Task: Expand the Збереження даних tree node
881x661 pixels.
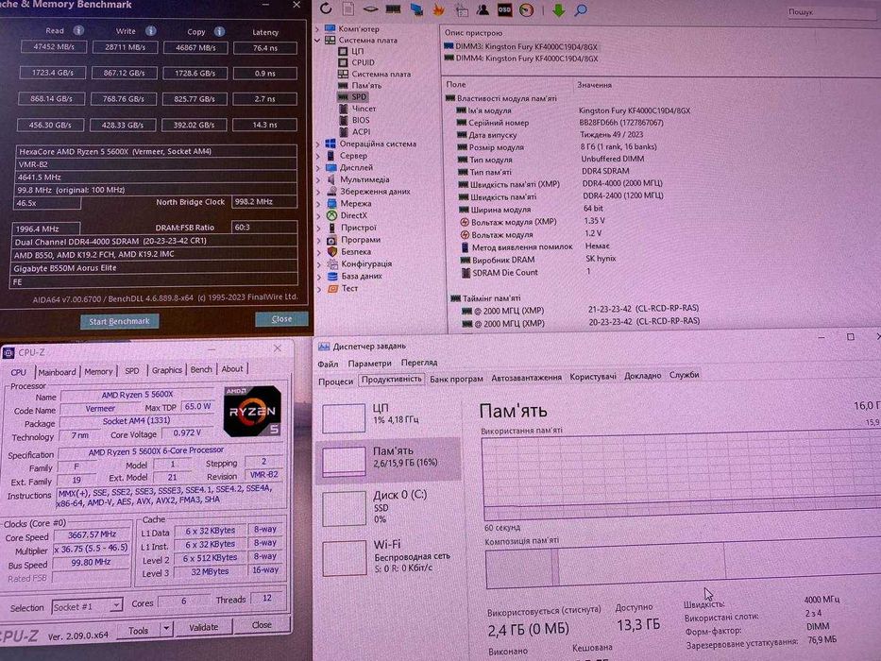Action: 319,192
